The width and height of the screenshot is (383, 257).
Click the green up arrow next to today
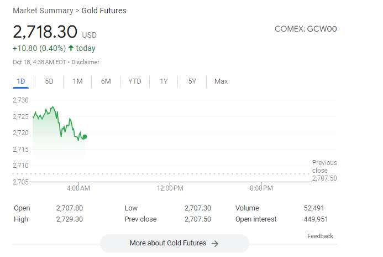tap(71, 48)
